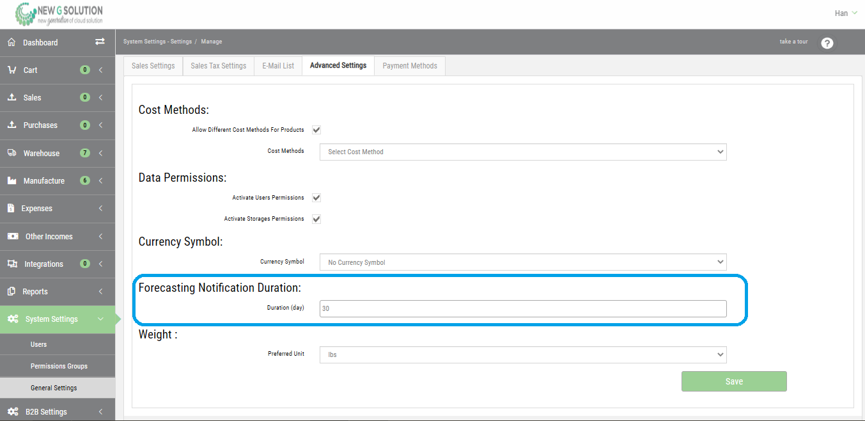This screenshot has height=421, width=865.
Task: Select the Advanced Settings tab
Action: tap(338, 65)
